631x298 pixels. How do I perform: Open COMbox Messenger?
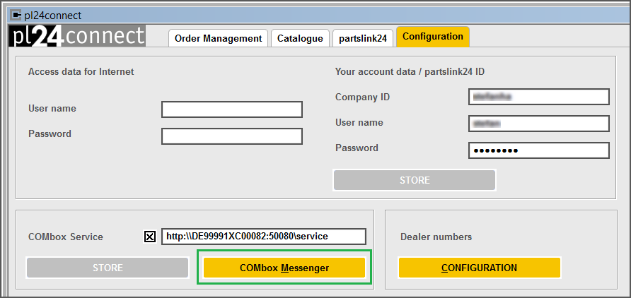(284, 268)
